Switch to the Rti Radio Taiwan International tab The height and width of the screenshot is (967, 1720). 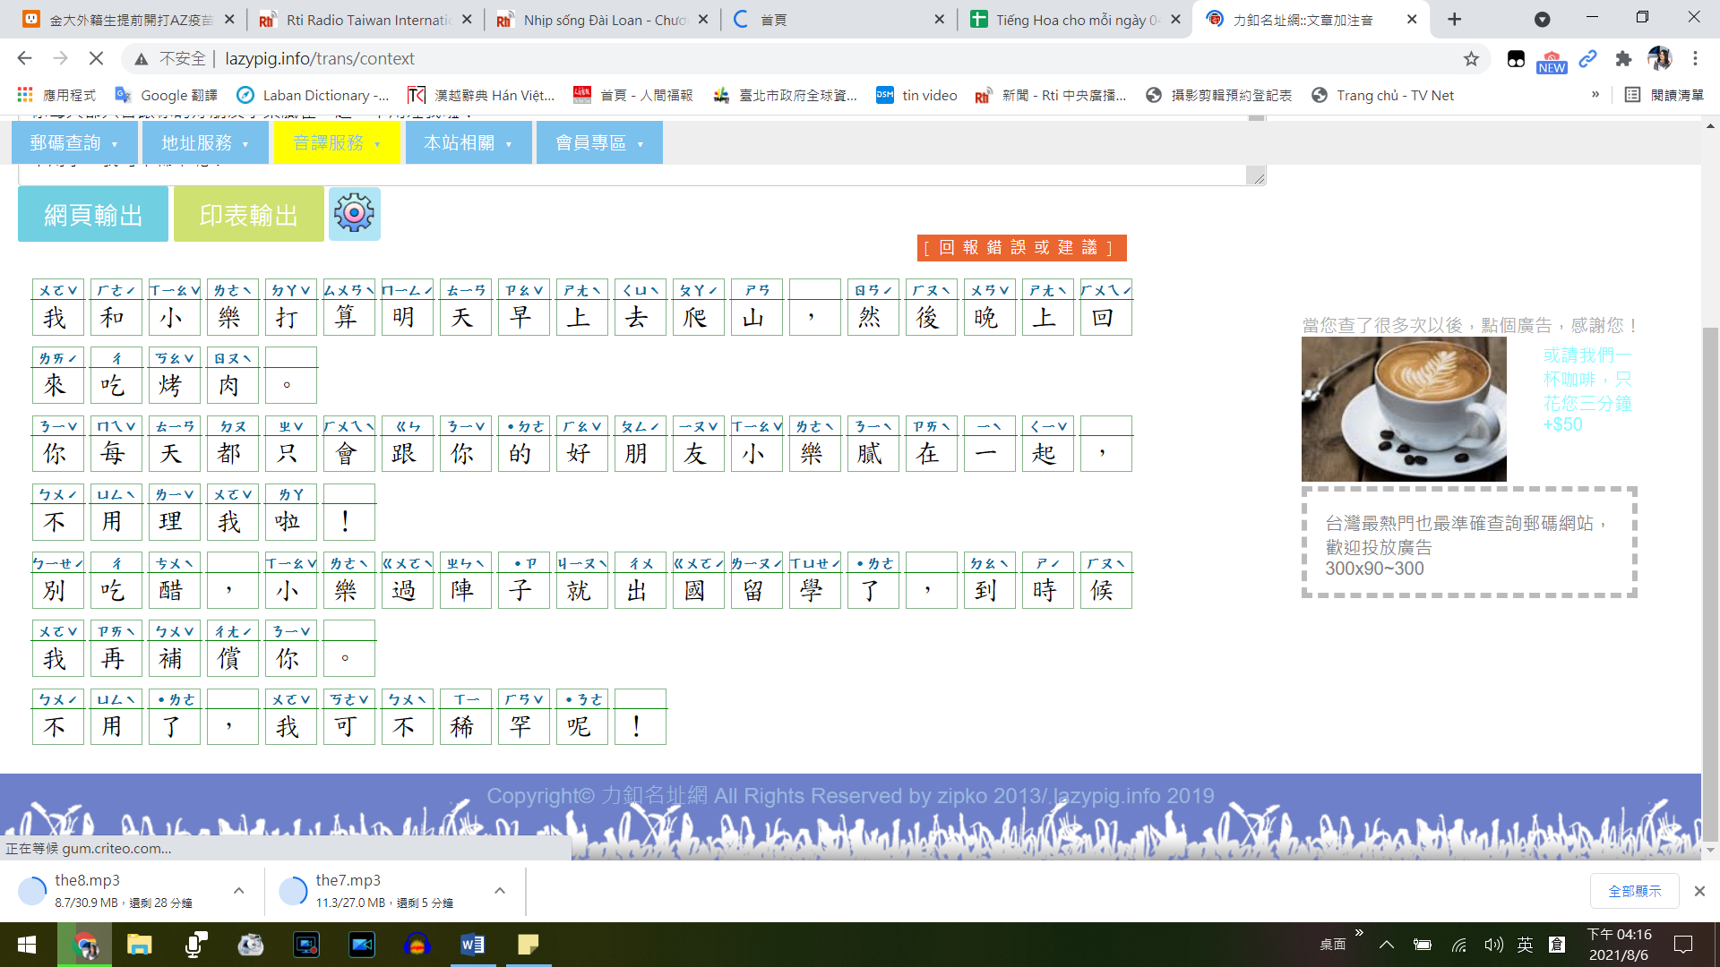pyautogui.click(x=364, y=19)
